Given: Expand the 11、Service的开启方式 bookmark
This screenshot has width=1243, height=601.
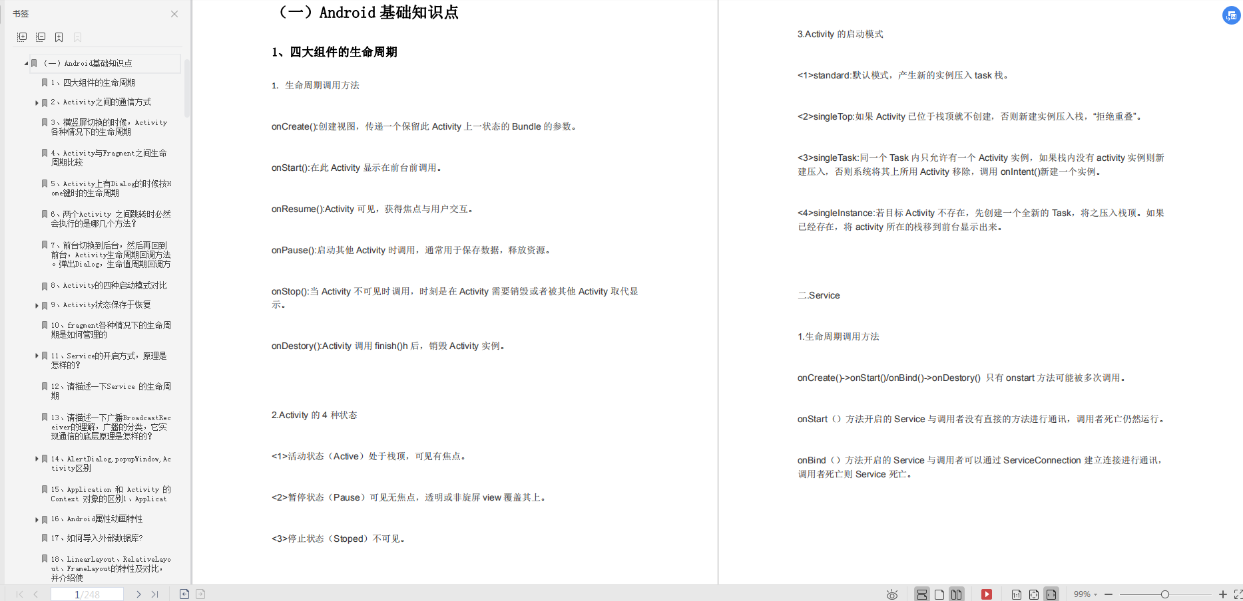Looking at the screenshot, I should click(37, 356).
